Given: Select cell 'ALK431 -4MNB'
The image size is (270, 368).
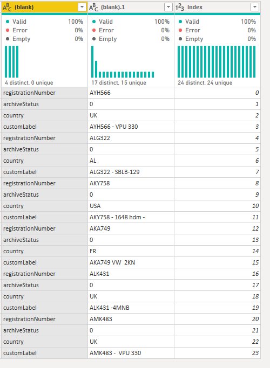Looking at the screenshot, I should 131,308.
